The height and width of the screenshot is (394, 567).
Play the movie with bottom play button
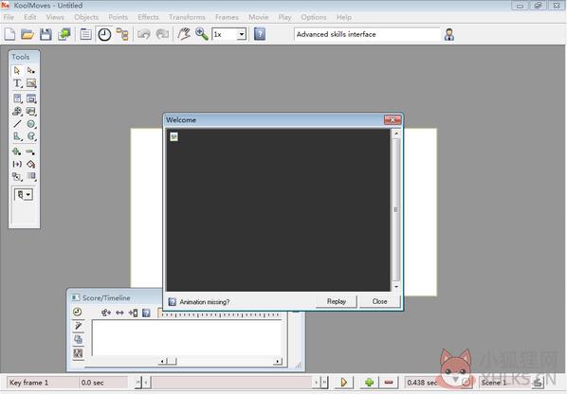click(x=343, y=383)
